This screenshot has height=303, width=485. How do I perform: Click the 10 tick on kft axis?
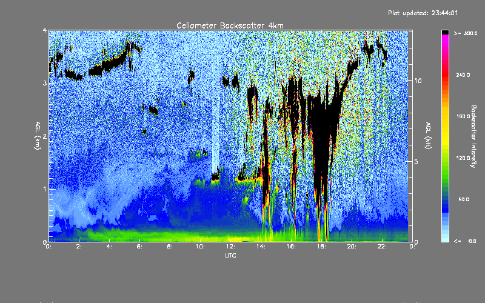[x=418, y=81]
